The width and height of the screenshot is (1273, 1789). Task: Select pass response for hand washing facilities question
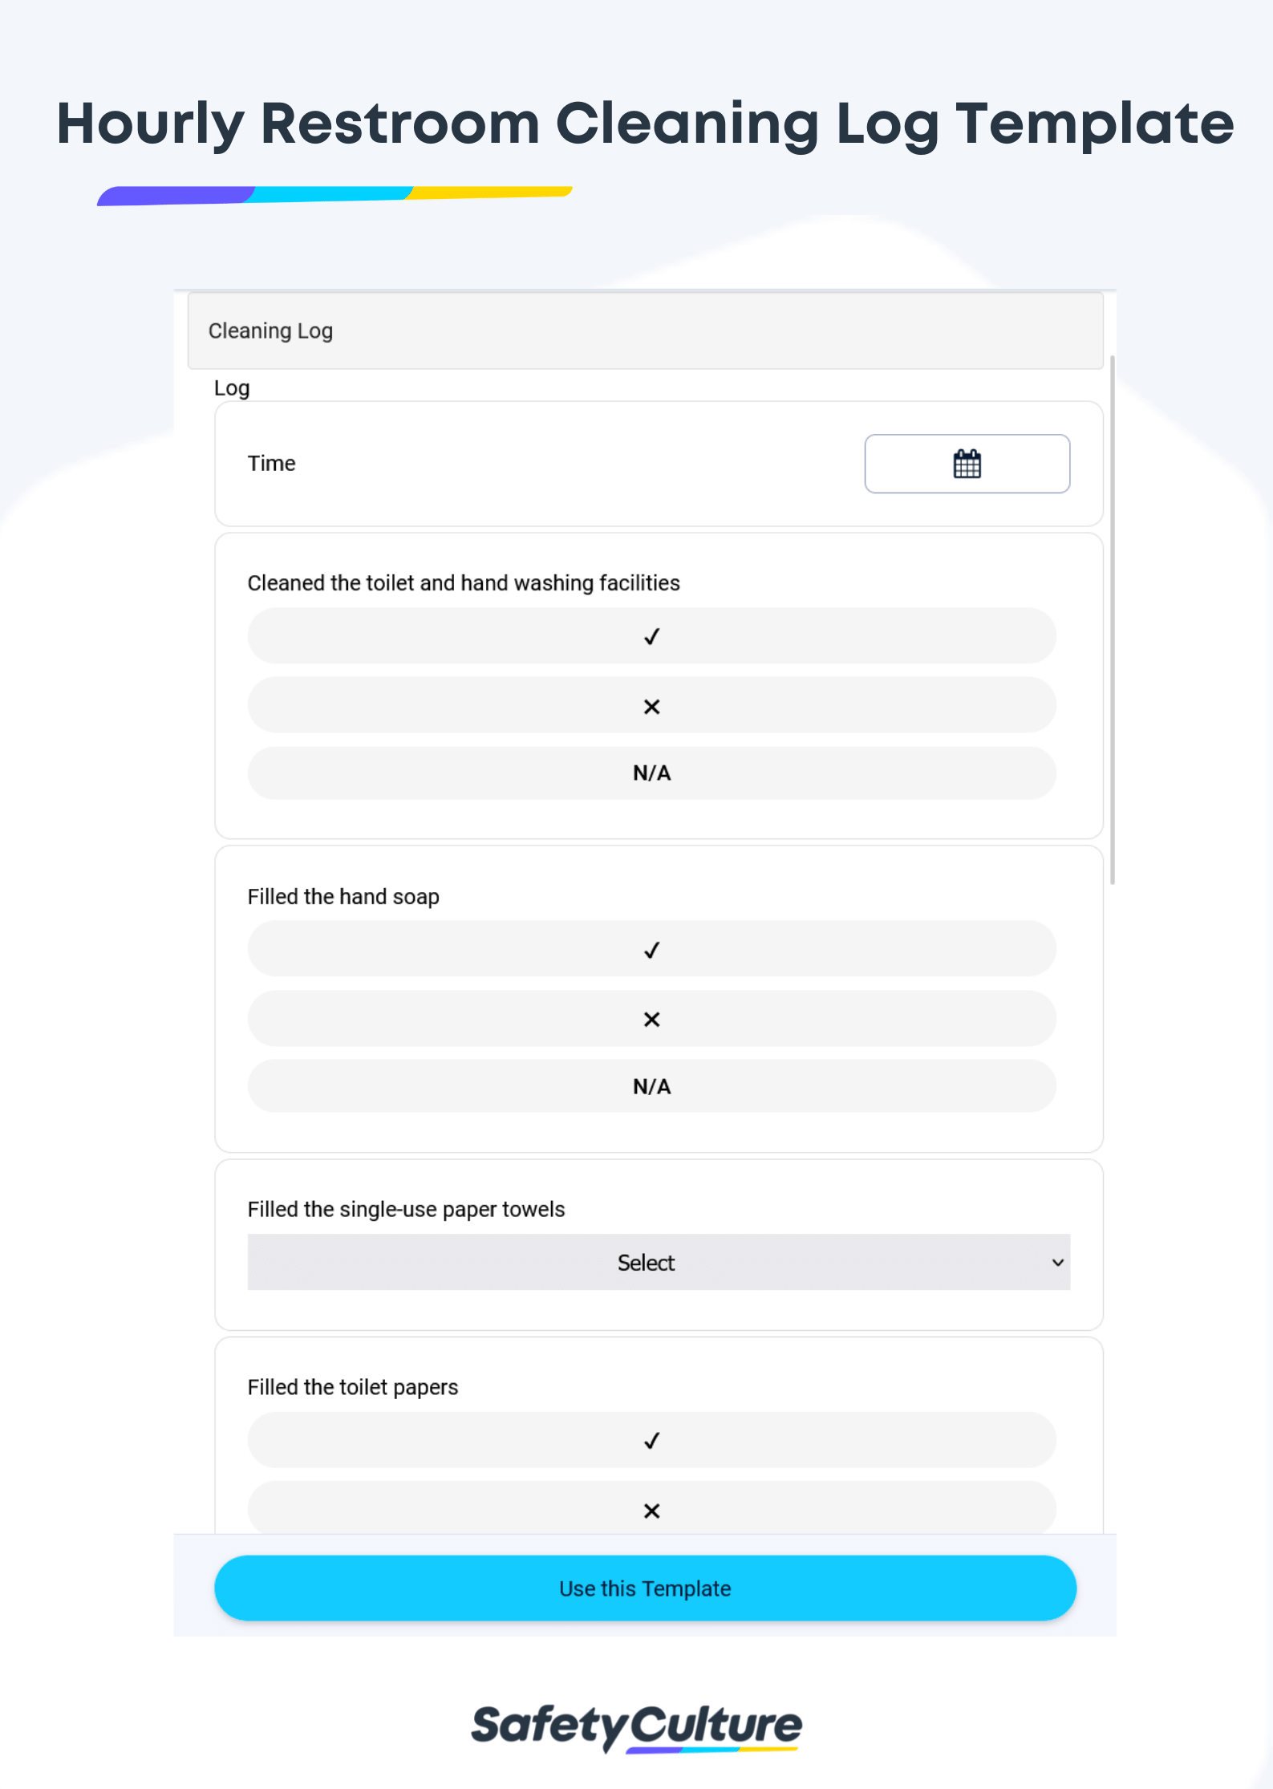click(651, 635)
